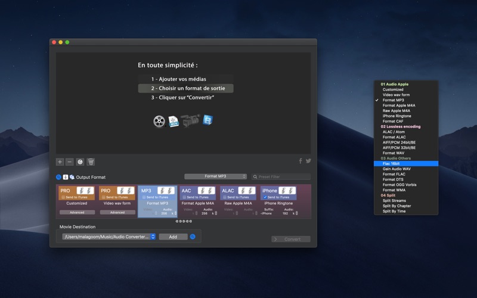This screenshot has width=477, height=298.
Task: Choose Format Apple M4A in the popup menu
Action: [406, 105]
